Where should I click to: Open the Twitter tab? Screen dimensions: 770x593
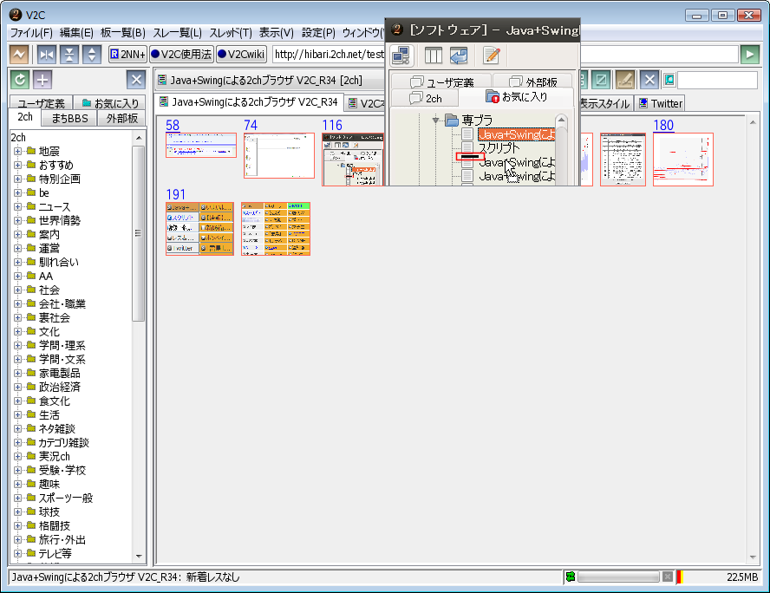pyautogui.click(x=661, y=103)
